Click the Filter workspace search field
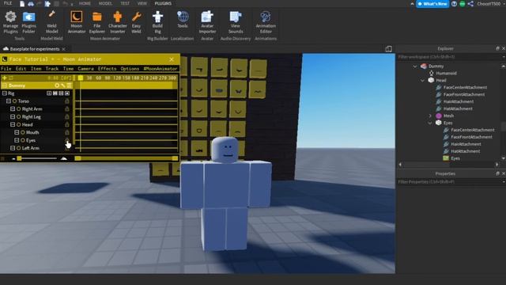Image resolution: width=506 pixels, height=285 pixels. (x=450, y=57)
